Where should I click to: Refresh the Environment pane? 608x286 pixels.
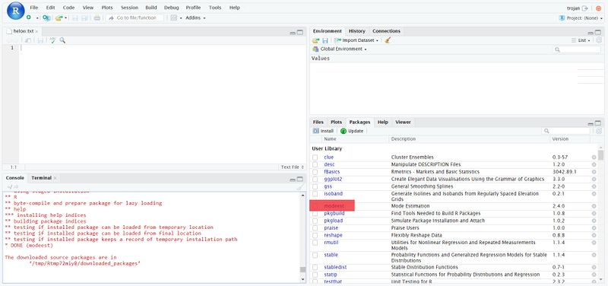(599, 40)
